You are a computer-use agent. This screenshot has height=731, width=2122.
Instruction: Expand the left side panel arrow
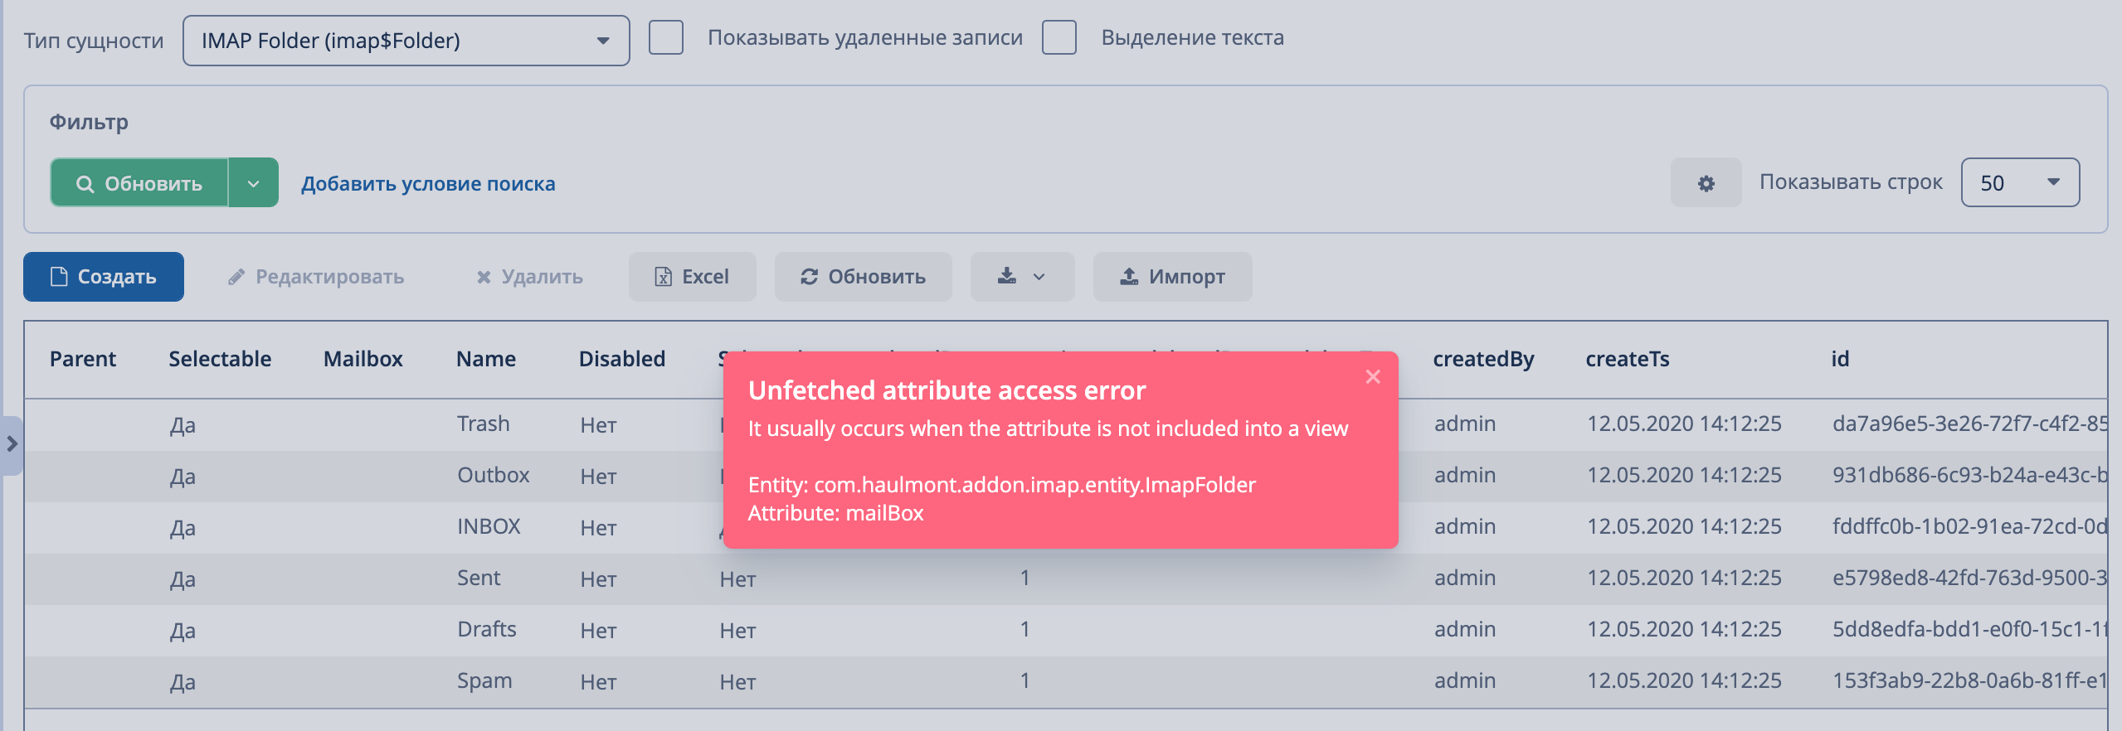[12, 444]
